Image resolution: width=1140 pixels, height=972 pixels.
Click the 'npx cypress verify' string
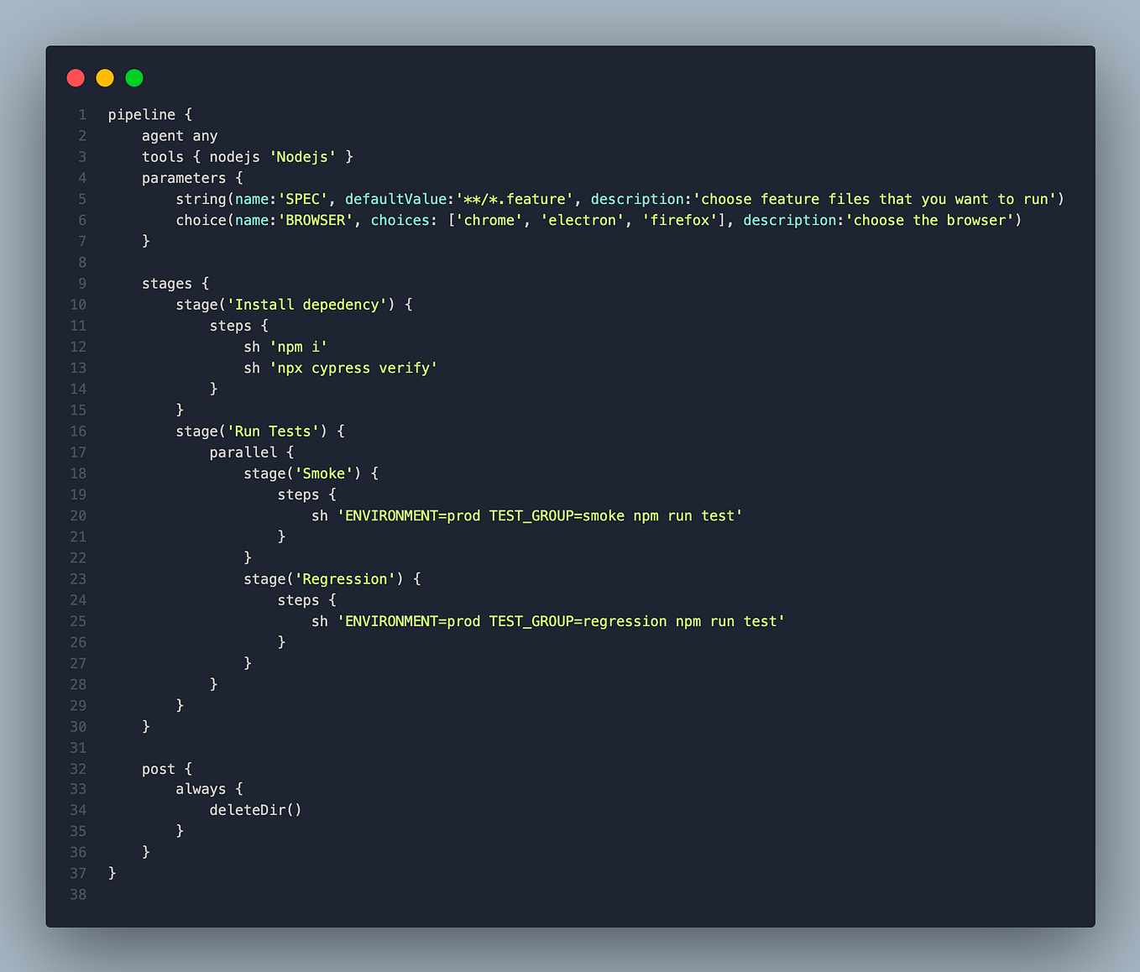point(353,368)
